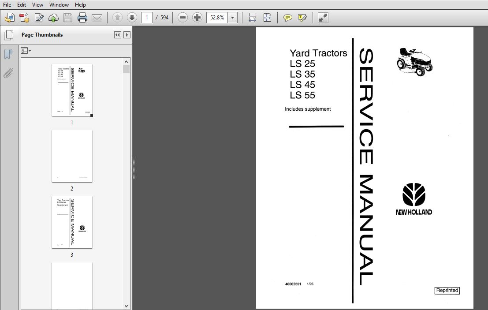Click the '1/95' date text
This screenshot has width=488, height=310.
pyautogui.click(x=310, y=284)
